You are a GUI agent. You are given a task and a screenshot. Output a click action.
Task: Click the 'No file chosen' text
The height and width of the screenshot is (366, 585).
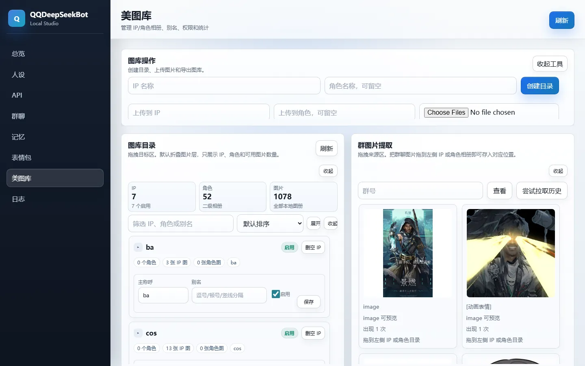coord(492,112)
